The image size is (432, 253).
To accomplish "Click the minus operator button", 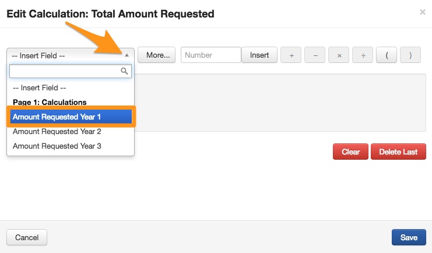I will [x=315, y=55].
